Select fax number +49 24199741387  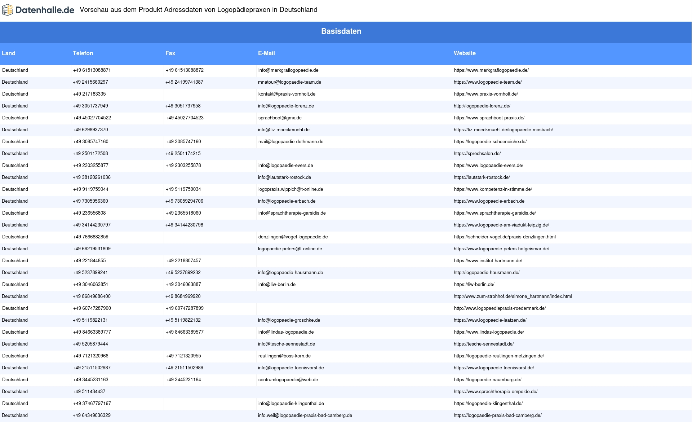(x=184, y=82)
